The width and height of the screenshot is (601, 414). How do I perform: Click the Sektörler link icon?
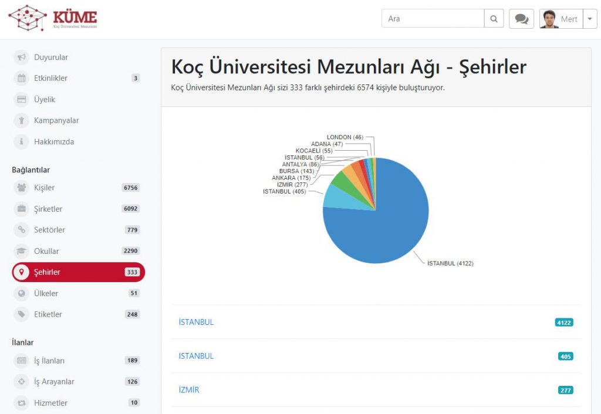[22, 230]
